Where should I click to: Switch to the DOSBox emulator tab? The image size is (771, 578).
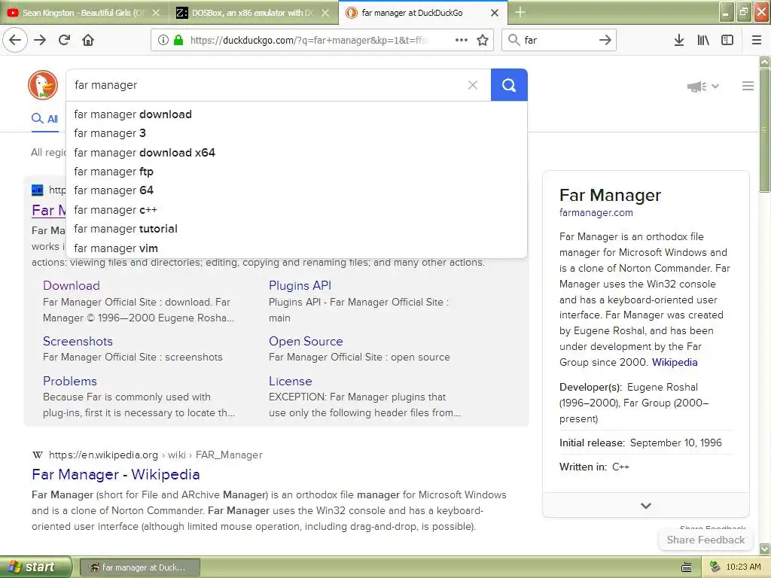[x=252, y=13]
